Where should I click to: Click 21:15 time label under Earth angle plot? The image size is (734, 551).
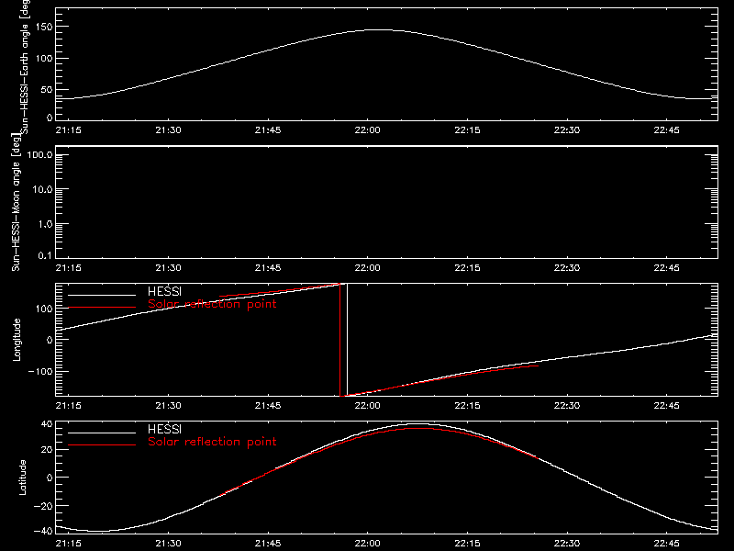click(x=68, y=130)
